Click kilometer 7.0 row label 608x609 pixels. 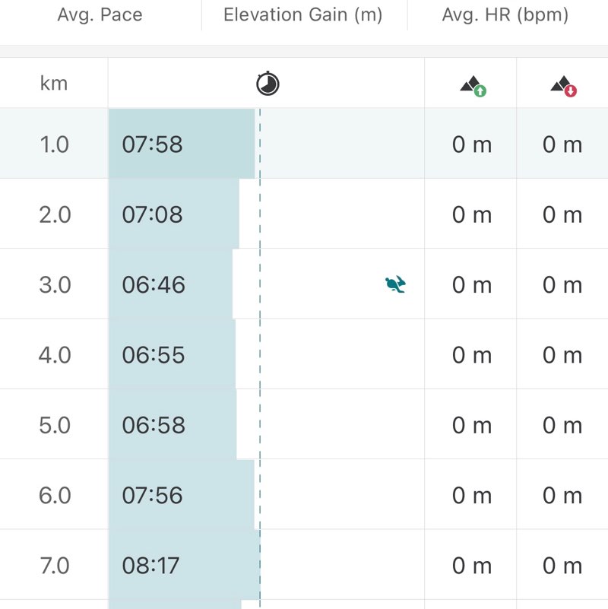click(x=54, y=566)
